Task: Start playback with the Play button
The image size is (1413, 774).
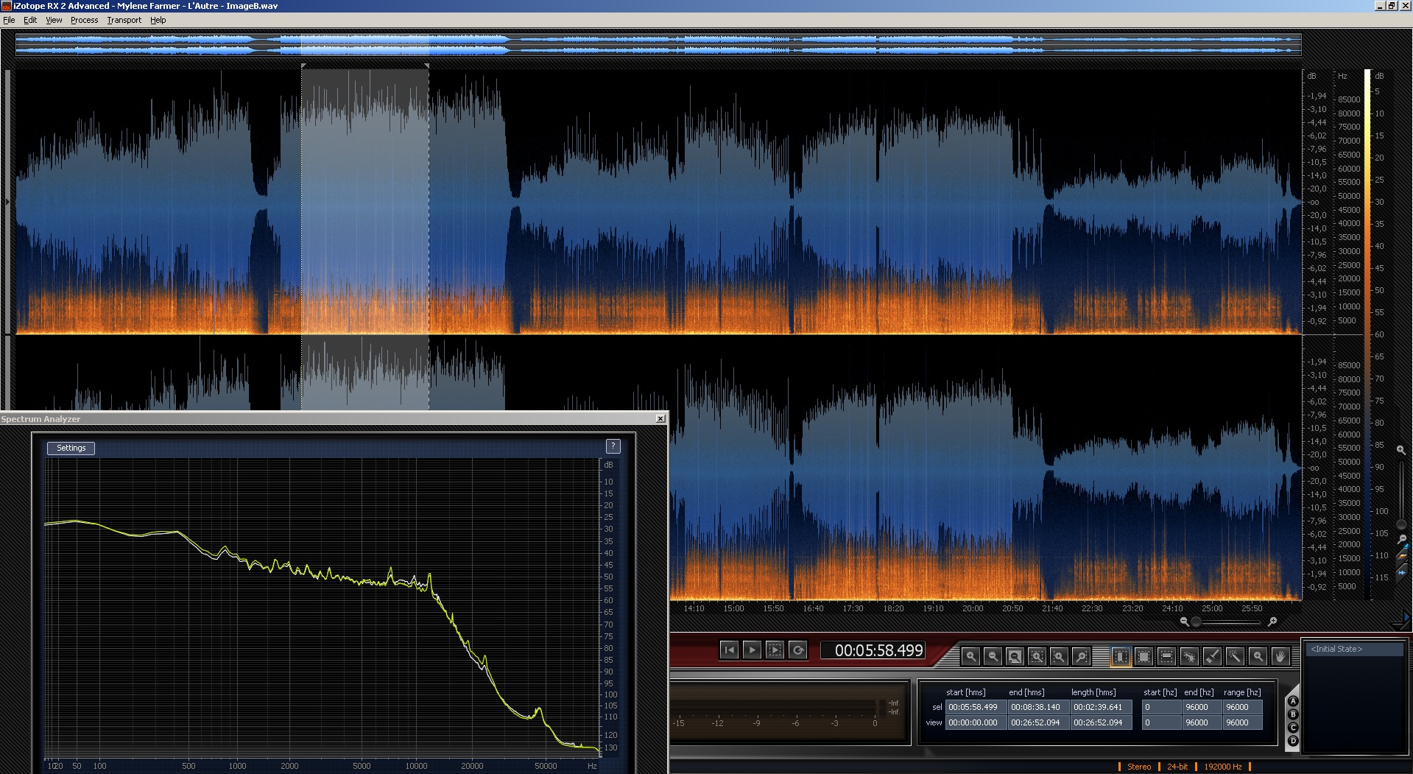Action: click(x=752, y=650)
